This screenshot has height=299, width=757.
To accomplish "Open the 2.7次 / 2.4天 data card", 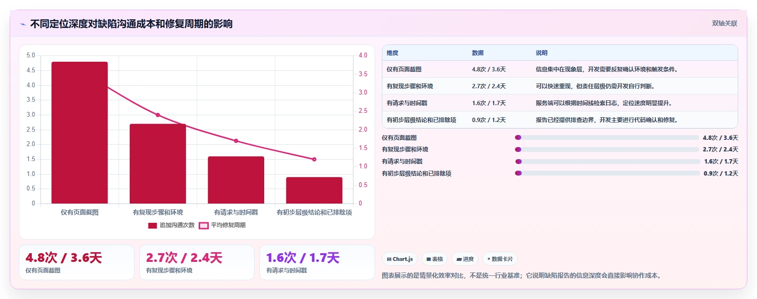I will pyautogui.click(x=197, y=262).
